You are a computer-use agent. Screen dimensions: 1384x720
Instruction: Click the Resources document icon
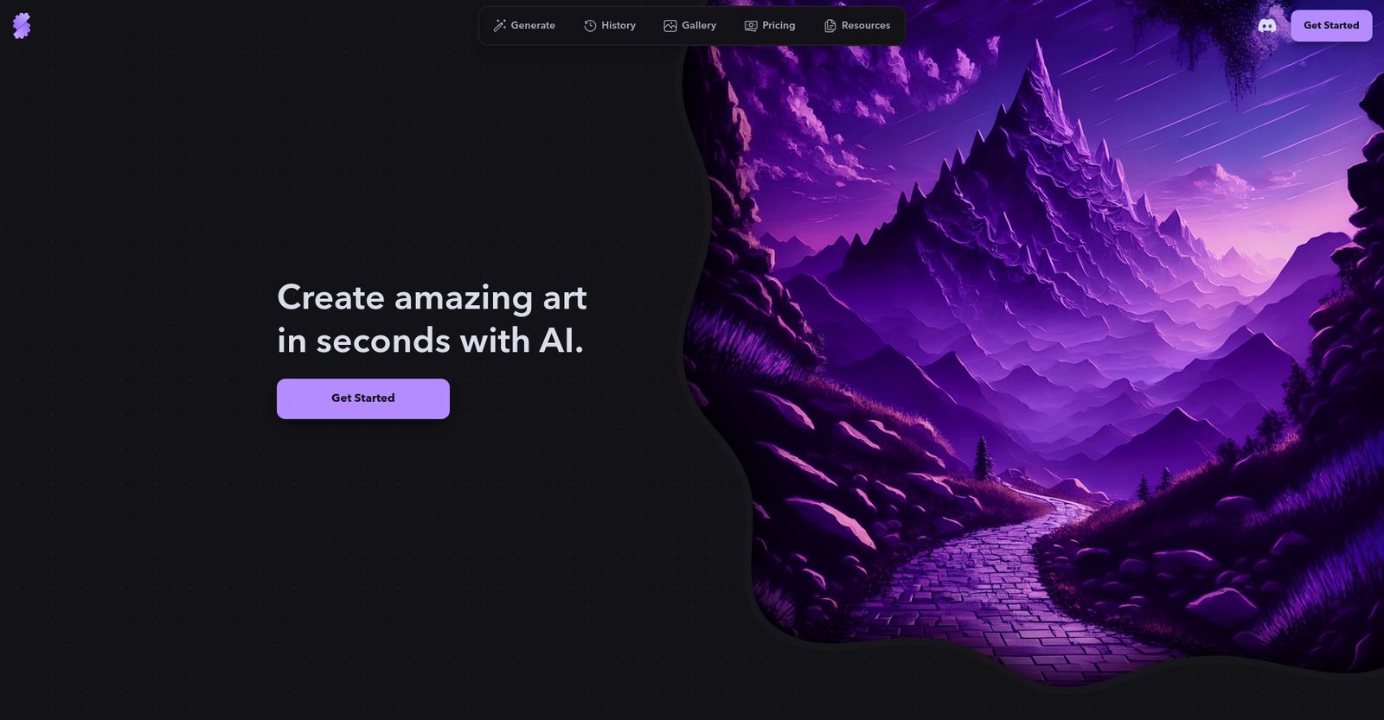[x=830, y=26]
